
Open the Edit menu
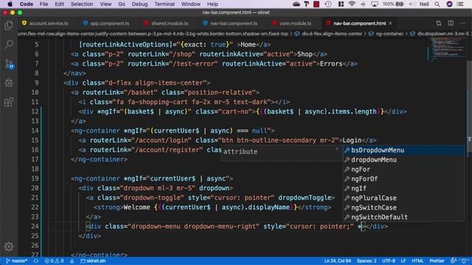pos(59,4)
